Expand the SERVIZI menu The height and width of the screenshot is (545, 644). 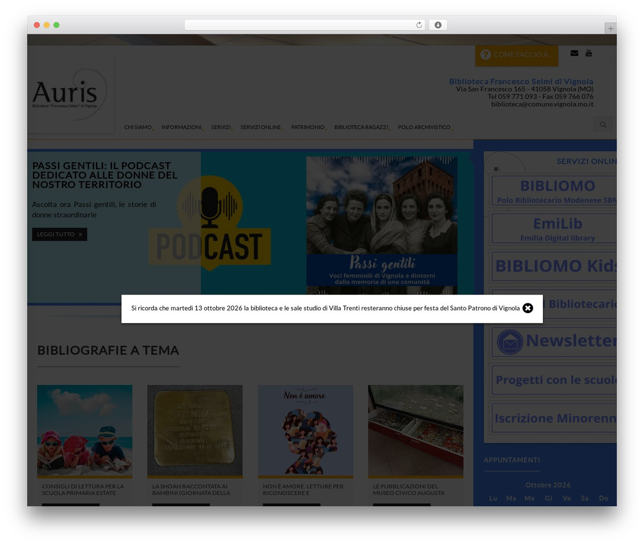(x=221, y=127)
